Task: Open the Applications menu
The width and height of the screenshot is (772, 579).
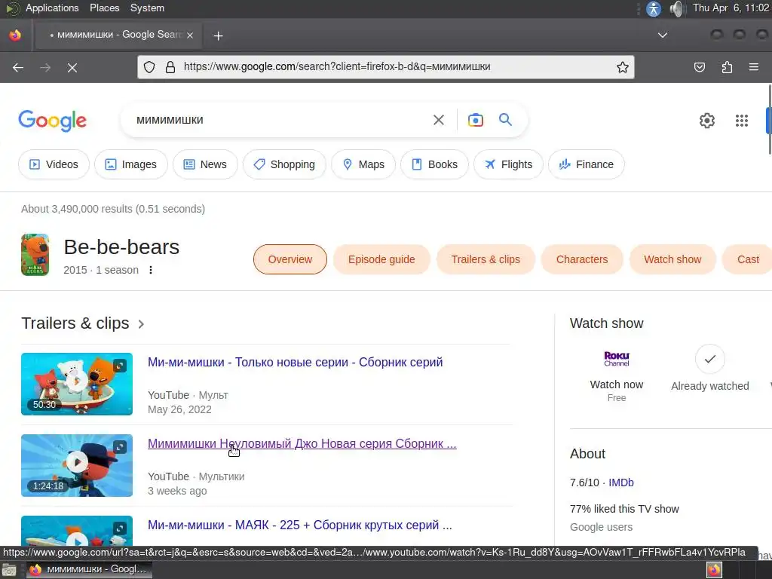Action: pyautogui.click(x=52, y=8)
